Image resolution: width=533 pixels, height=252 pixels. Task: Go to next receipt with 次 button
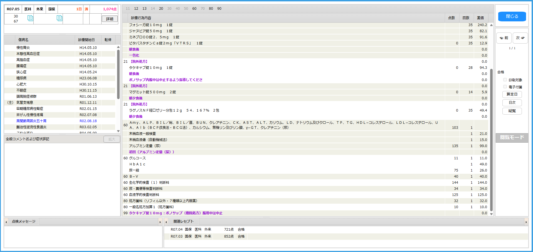[x=520, y=38]
